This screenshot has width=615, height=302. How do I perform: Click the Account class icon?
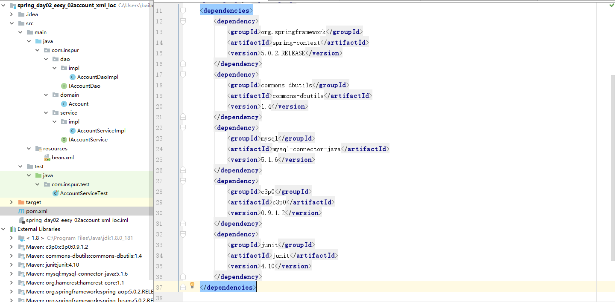pyautogui.click(x=64, y=104)
